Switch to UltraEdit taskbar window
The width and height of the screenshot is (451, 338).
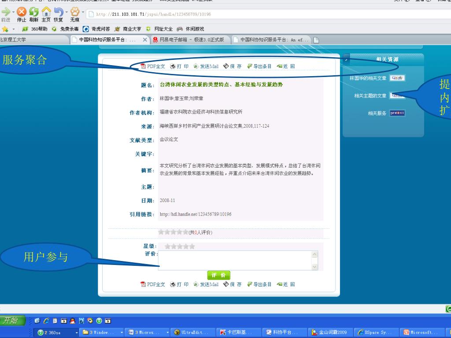point(193,333)
